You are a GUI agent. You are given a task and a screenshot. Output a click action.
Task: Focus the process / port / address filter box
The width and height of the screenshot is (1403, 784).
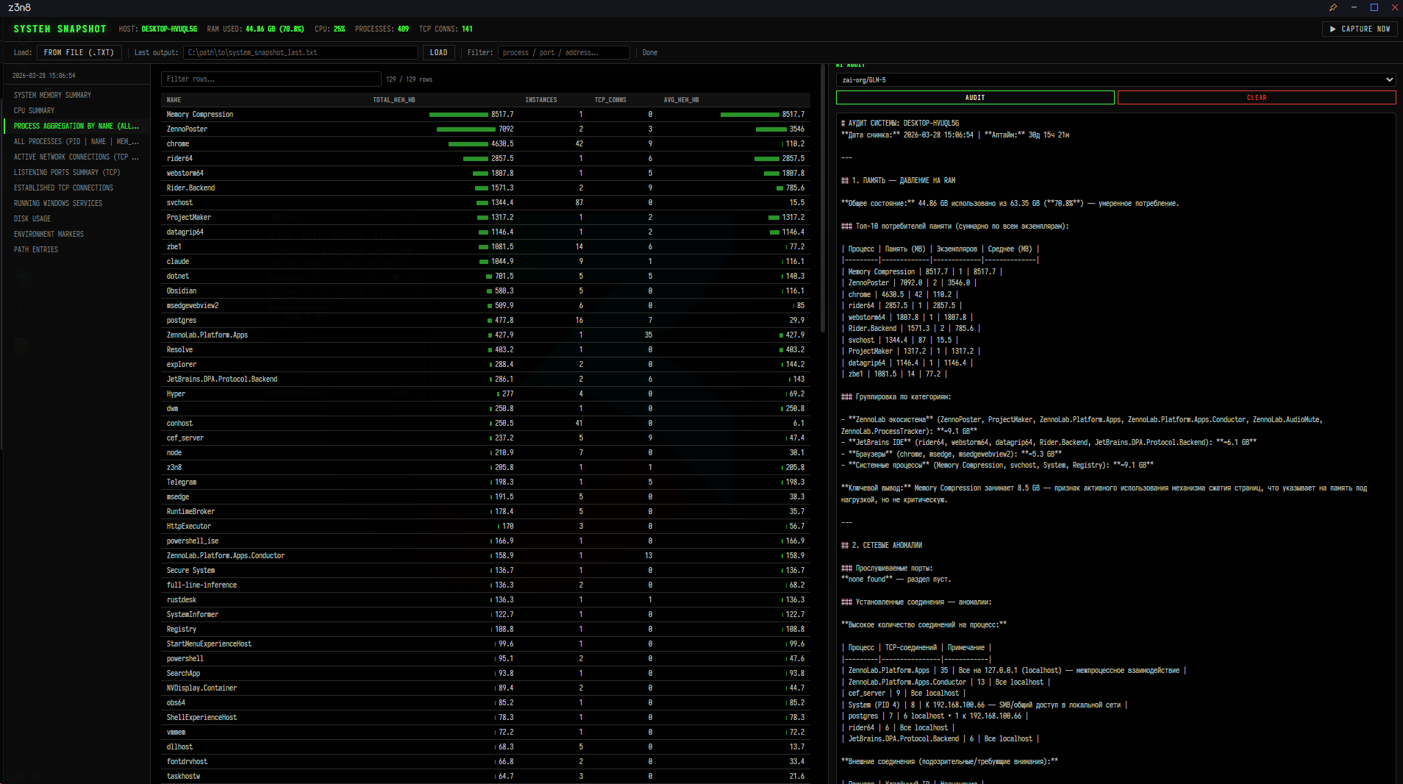563,53
